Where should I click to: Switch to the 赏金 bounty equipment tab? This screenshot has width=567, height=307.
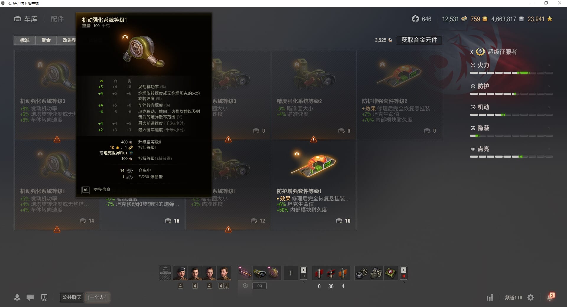click(46, 40)
